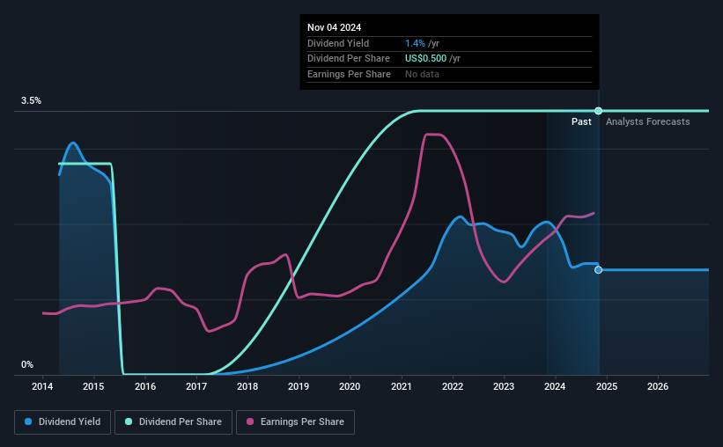723x447 pixels.
Task: Toggle the Earnings Per Share legend button
Action: (295, 422)
